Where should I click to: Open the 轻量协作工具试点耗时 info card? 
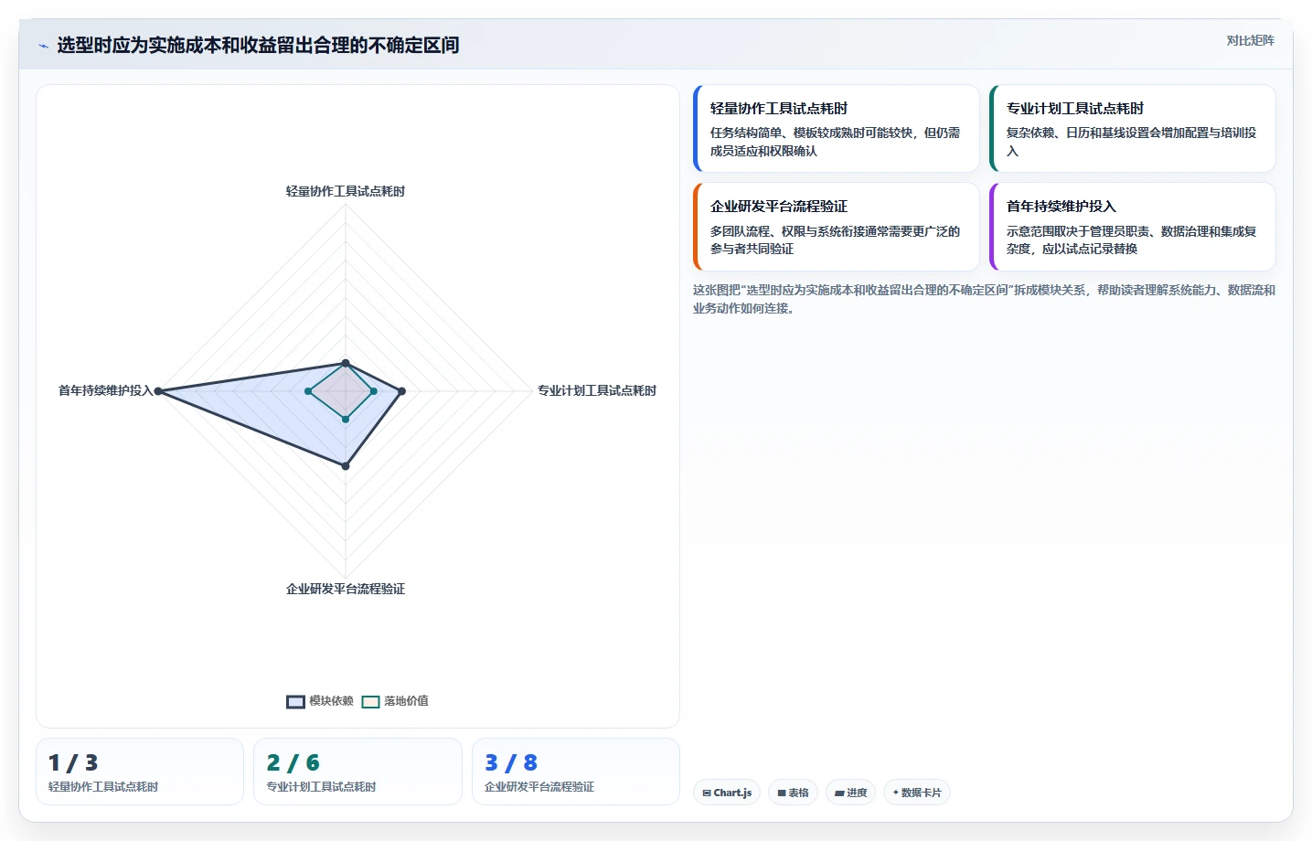(837, 129)
